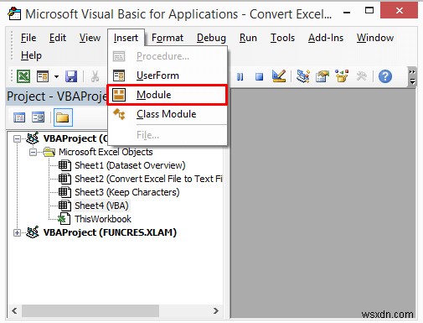This screenshot has height=323, width=423.
Task: Click the Class Module menu item icon
Action: tap(119, 114)
